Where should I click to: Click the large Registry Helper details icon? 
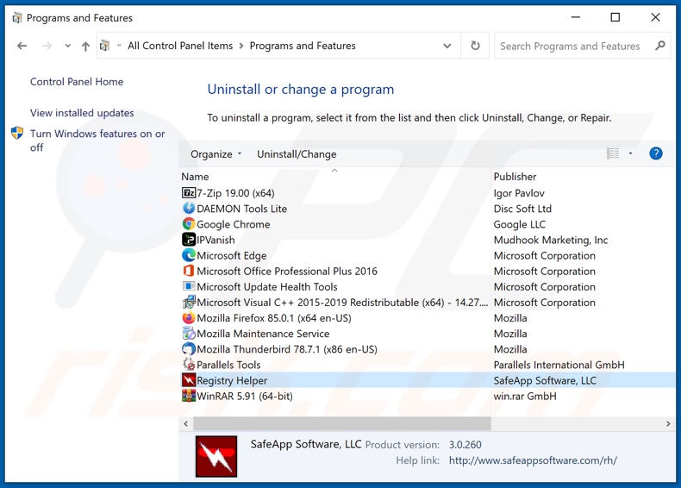tap(216, 456)
